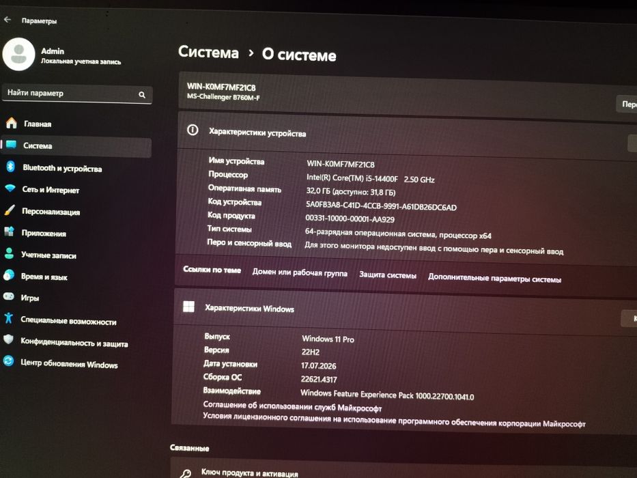Open Дополнительные параметры системы link
637x478 pixels.
click(494, 279)
